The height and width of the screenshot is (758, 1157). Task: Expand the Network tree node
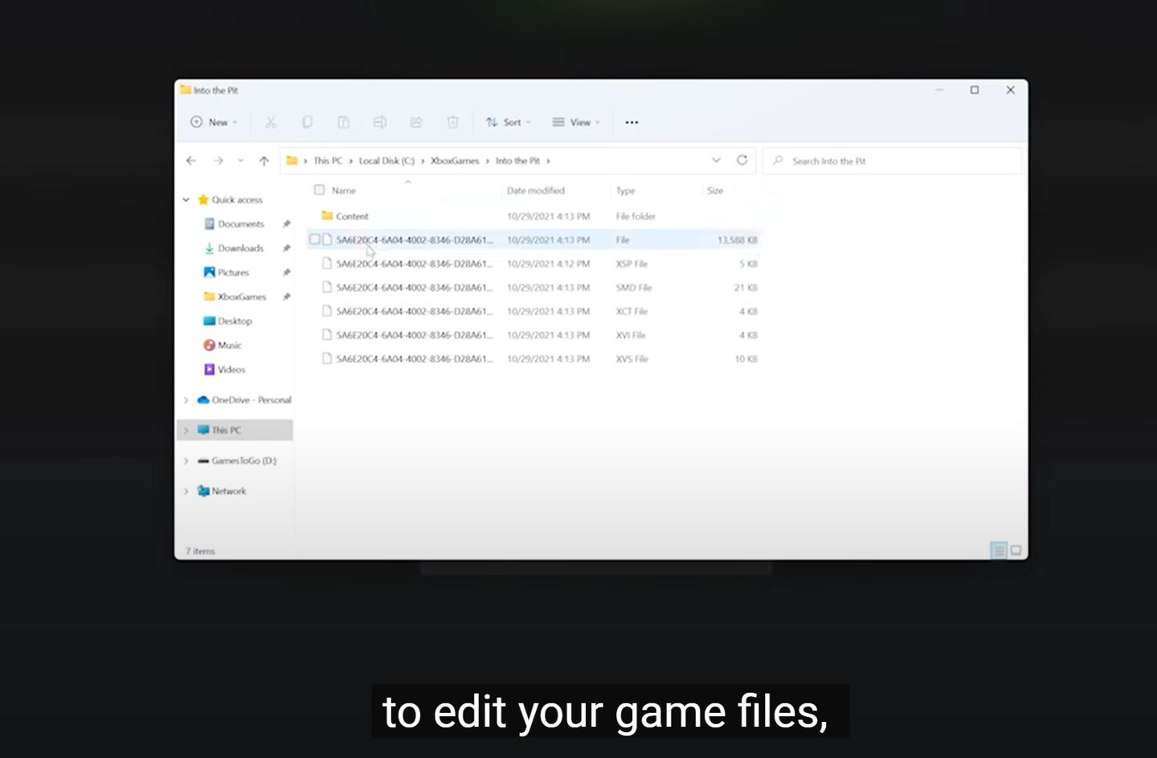[x=186, y=491]
